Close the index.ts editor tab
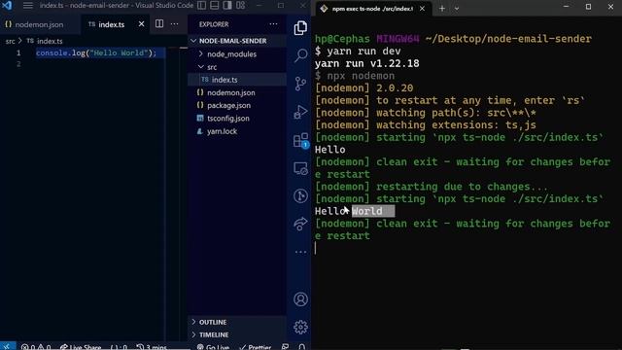 point(141,23)
